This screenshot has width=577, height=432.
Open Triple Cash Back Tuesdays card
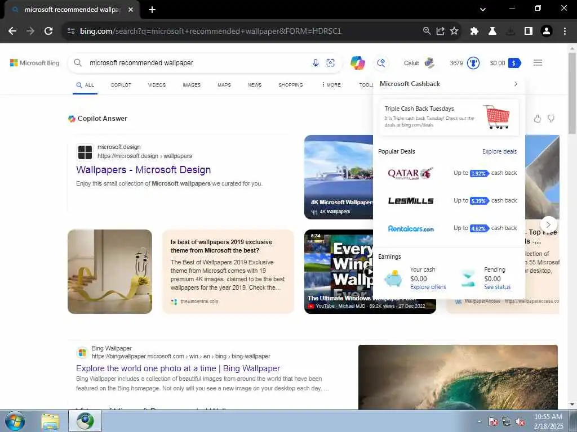(449, 117)
